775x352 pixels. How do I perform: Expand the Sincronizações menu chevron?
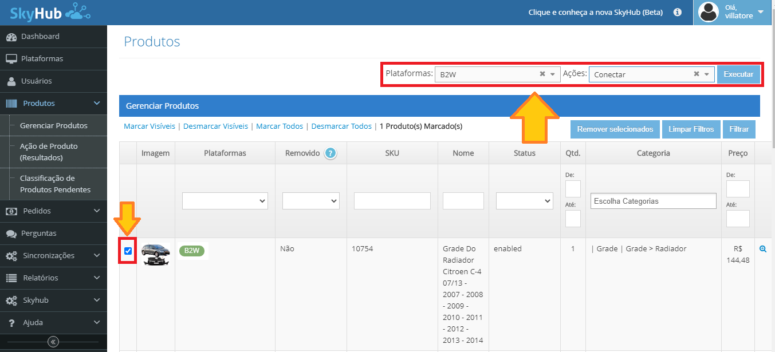coord(97,256)
